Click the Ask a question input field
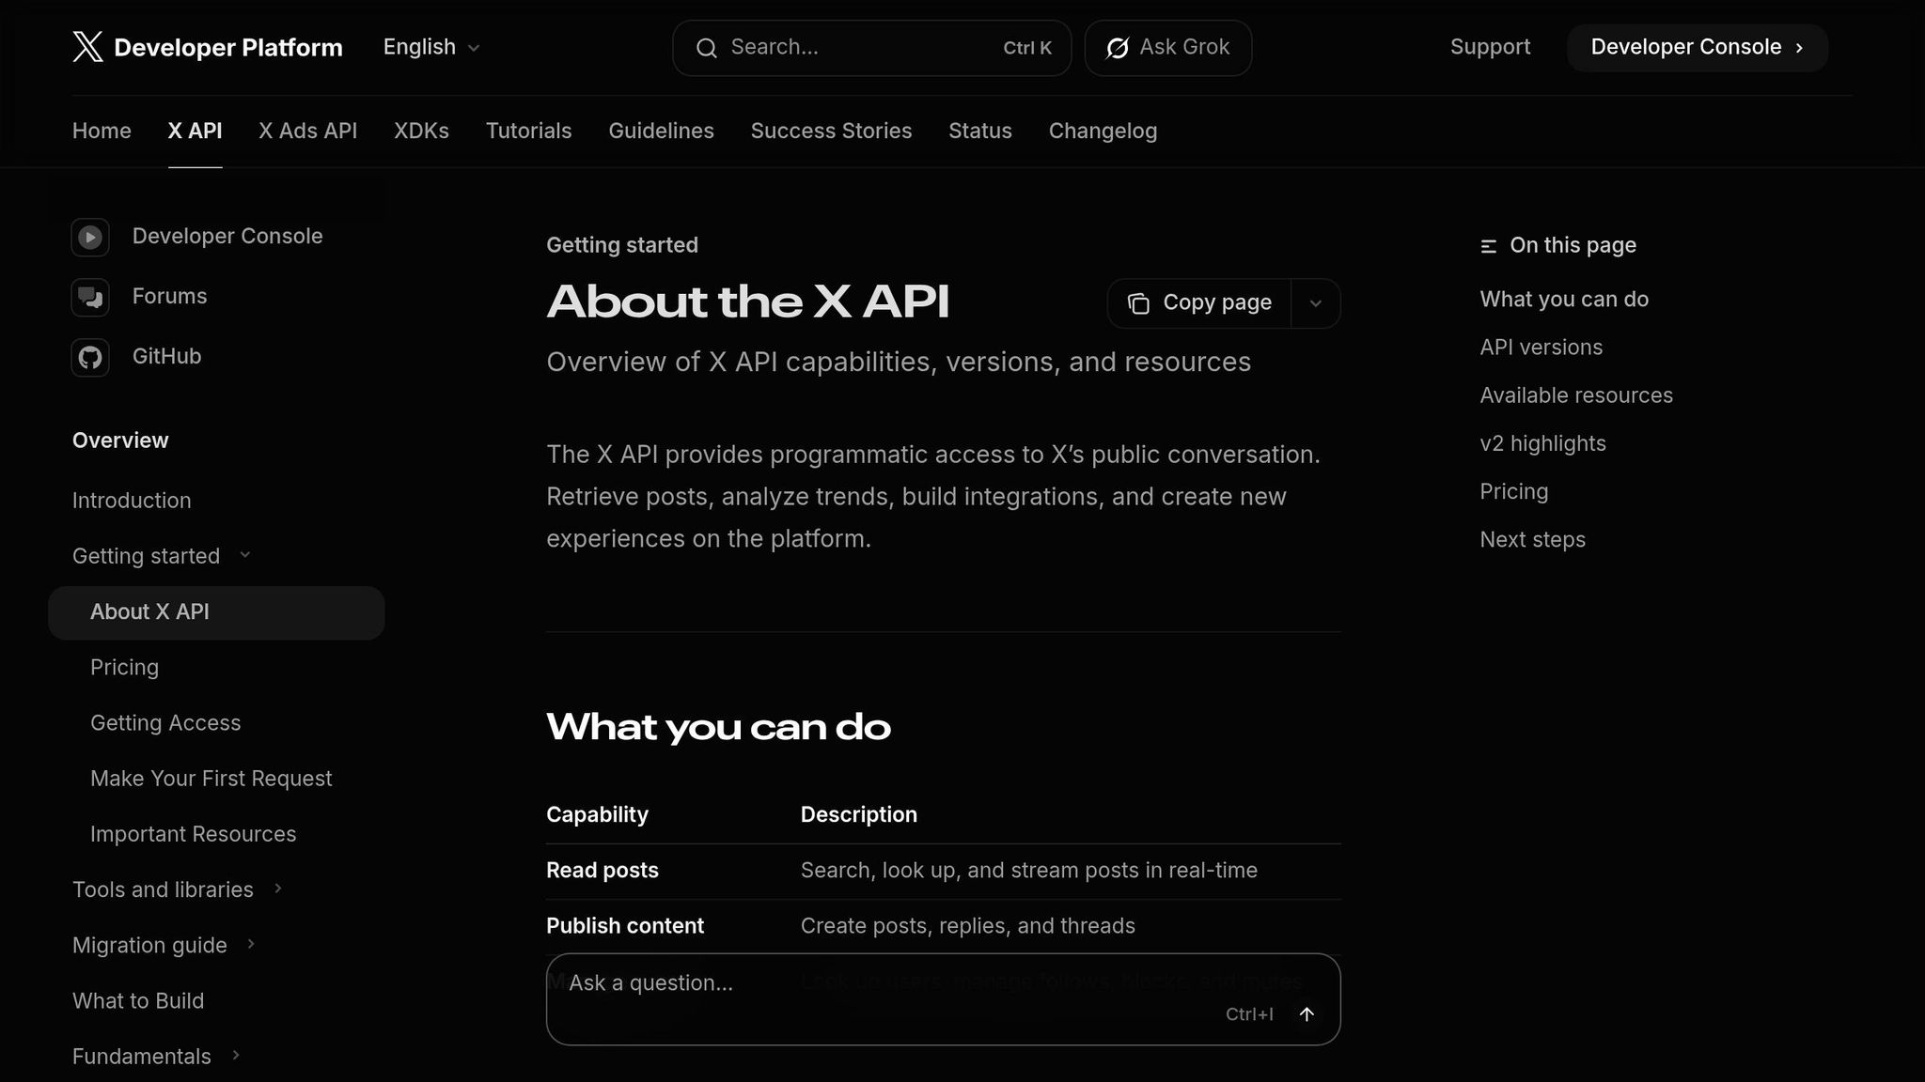Screen dimensions: 1925x1082 coord(846,982)
